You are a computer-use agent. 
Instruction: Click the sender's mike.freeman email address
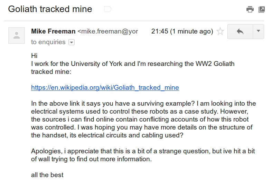[108, 31]
